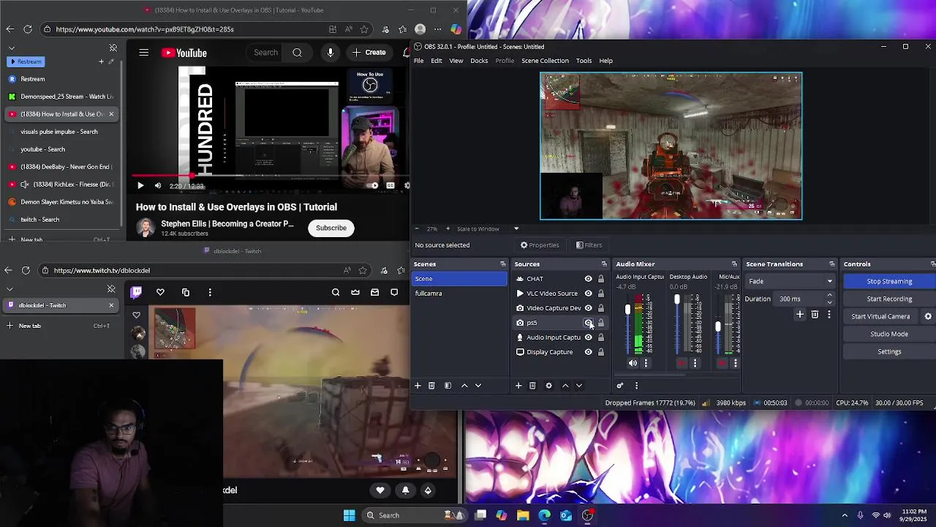Open source properties gear in the Sources toolbar
This screenshot has width=936, height=527.
pyautogui.click(x=548, y=386)
